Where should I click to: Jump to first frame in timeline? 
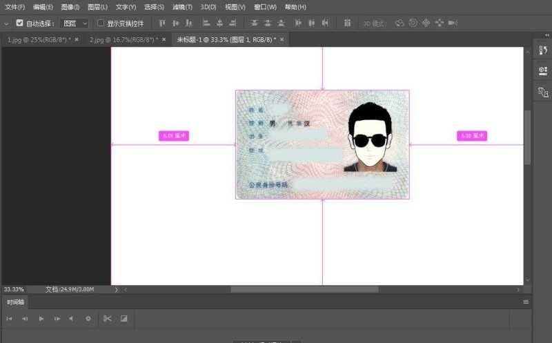point(9,318)
